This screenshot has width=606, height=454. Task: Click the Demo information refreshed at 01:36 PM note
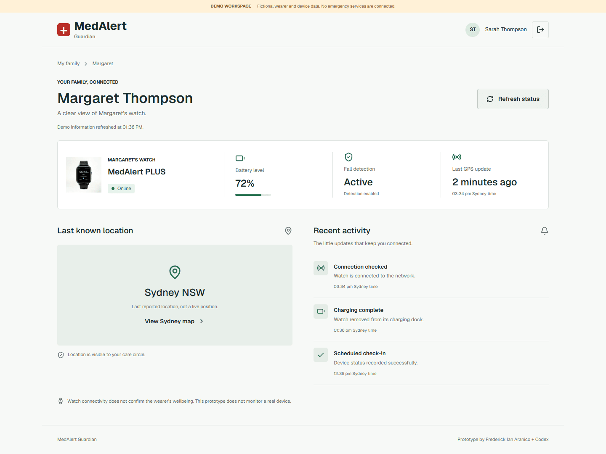(x=100, y=127)
